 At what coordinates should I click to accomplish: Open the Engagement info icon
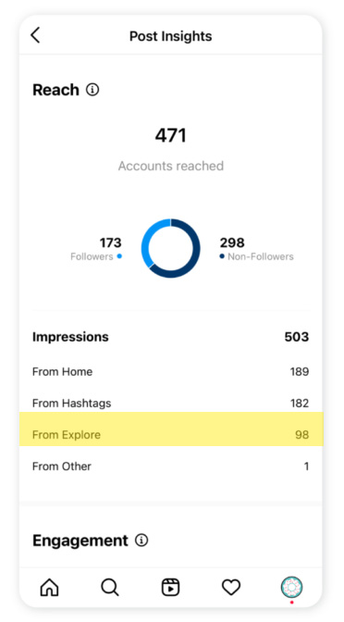coord(141,541)
